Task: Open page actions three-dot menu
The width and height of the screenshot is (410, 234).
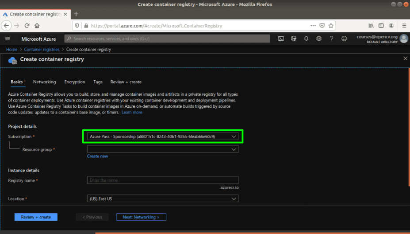Action: [313, 26]
